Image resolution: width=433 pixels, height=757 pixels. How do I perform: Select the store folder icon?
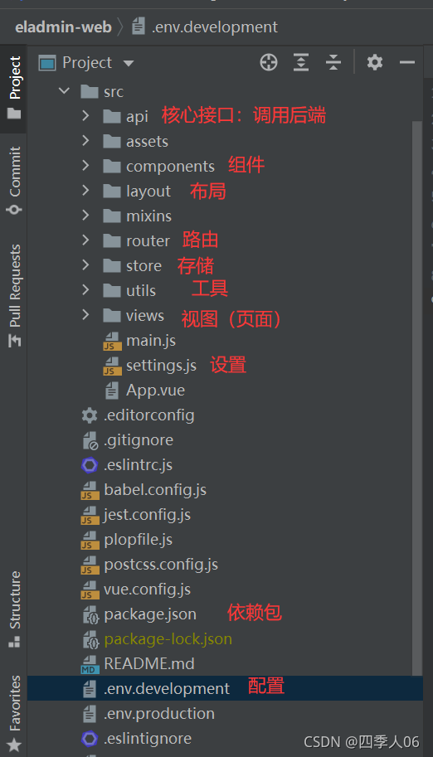(x=112, y=265)
